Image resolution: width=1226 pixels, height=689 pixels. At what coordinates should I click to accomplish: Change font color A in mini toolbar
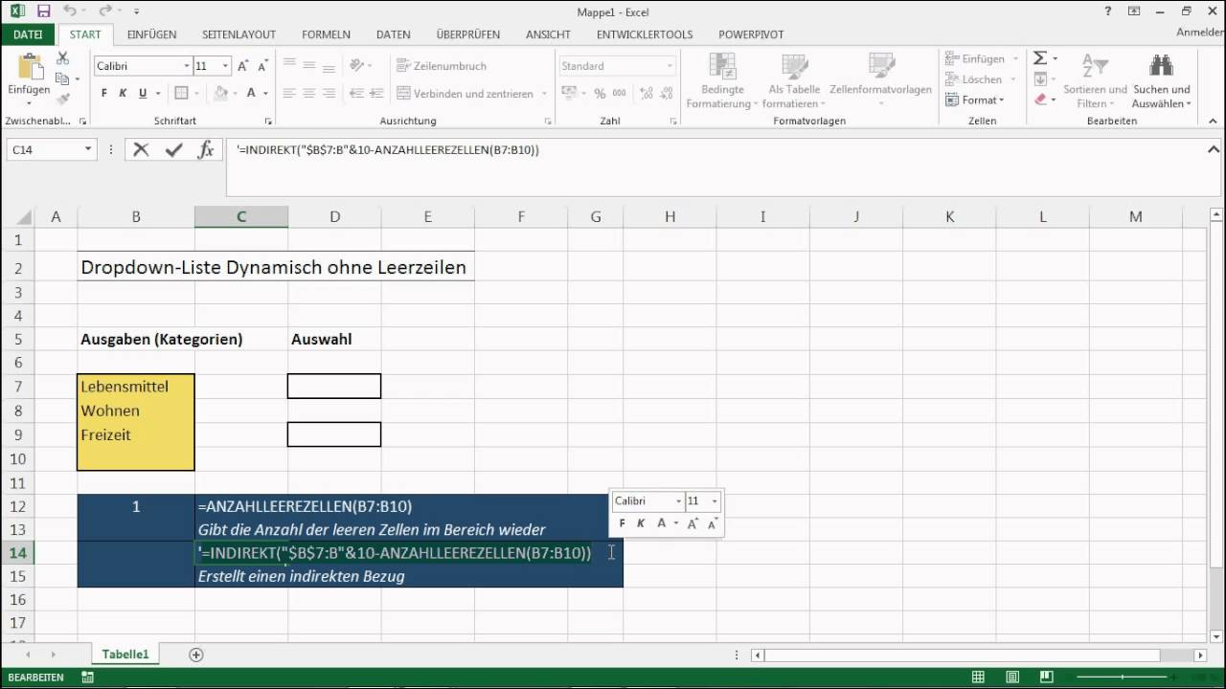click(x=661, y=522)
